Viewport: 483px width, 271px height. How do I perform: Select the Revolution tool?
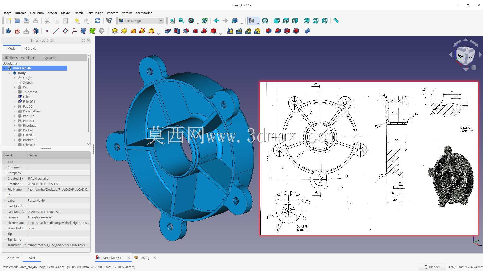tap(124, 31)
